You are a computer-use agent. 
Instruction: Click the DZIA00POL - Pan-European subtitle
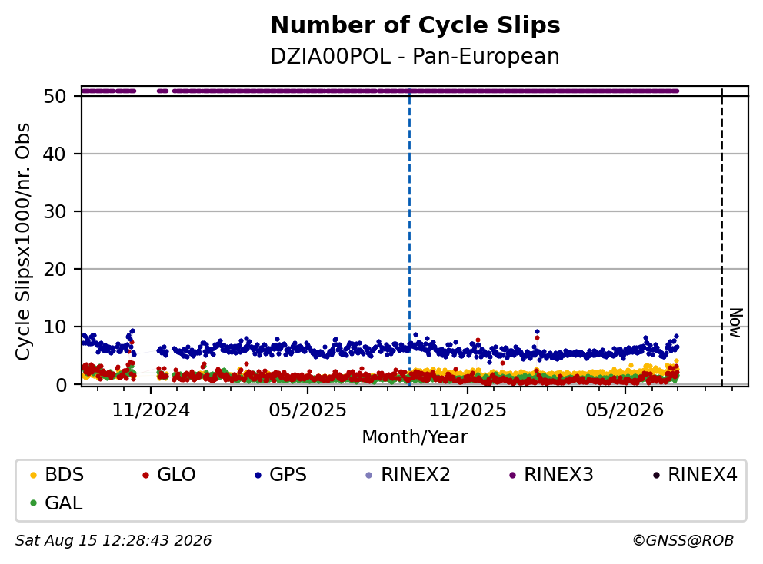pyautogui.click(x=415, y=57)
